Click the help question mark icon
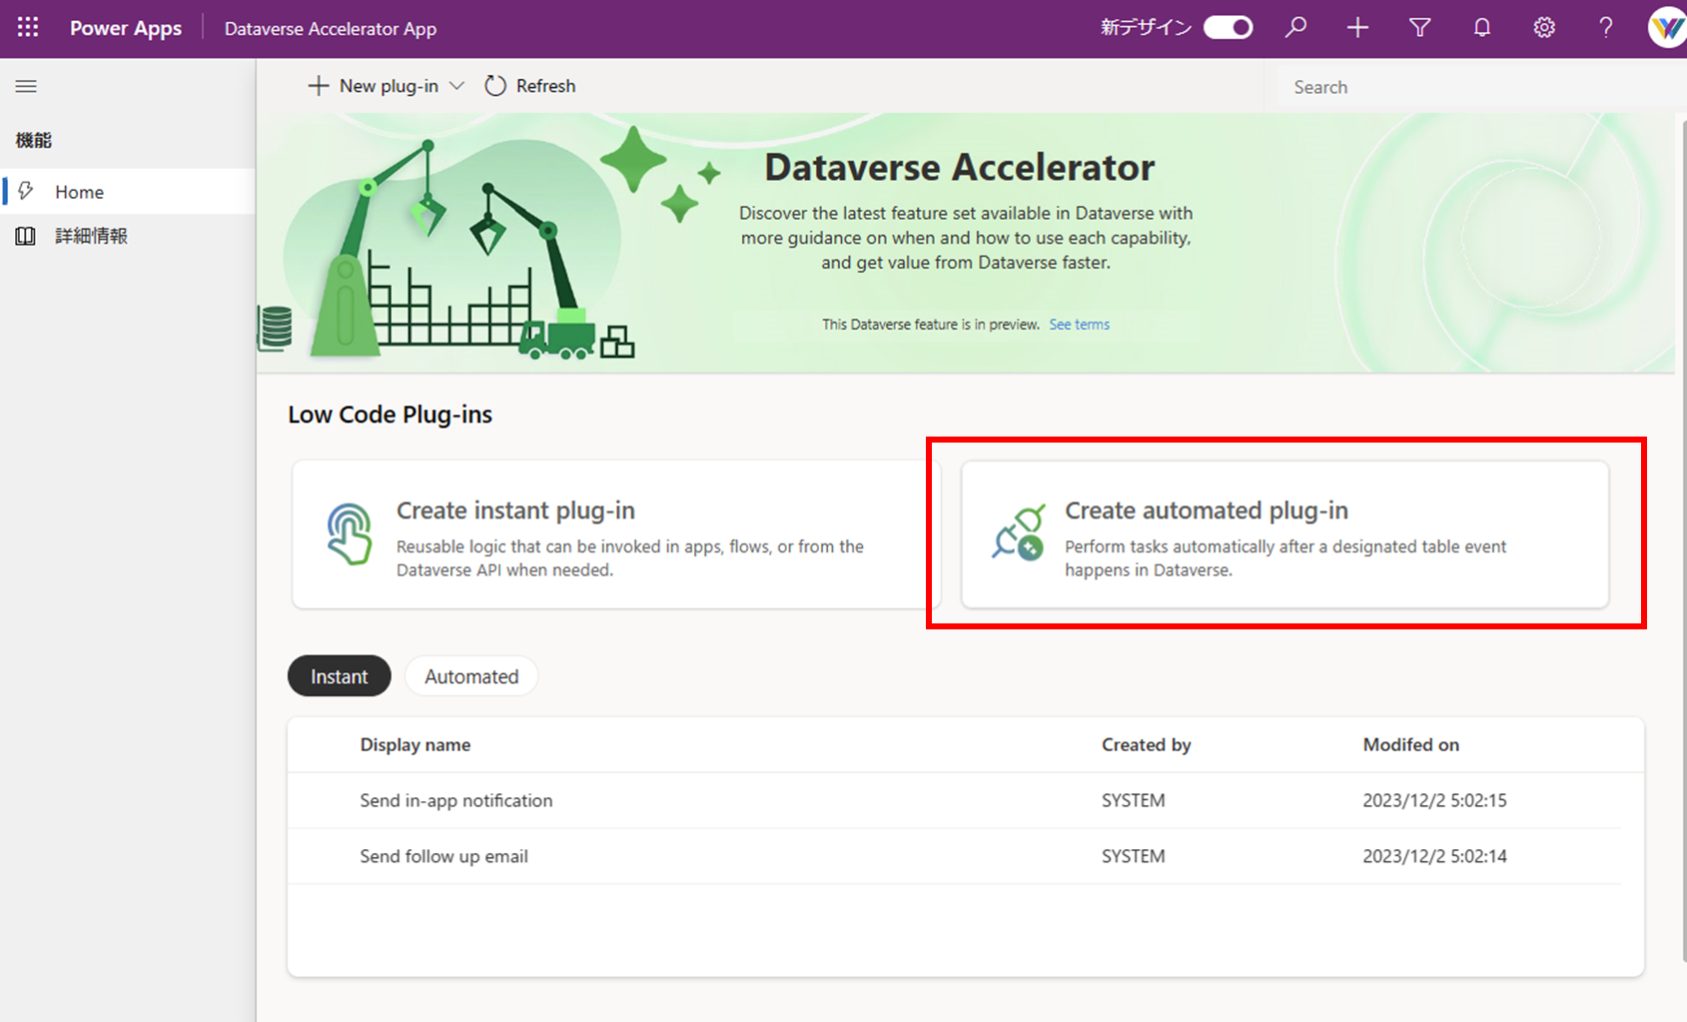This screenshot has height=1022, width=1687. pos(1606,28)
